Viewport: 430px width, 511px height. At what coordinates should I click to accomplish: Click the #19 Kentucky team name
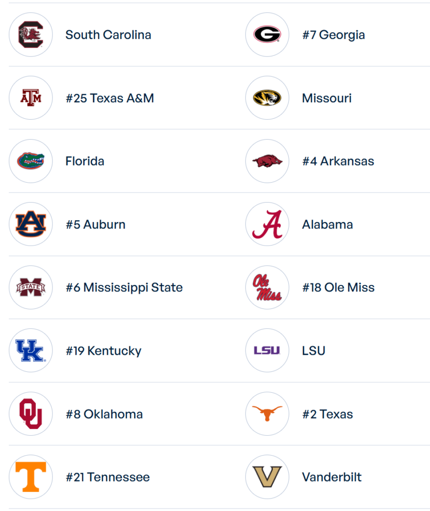tap(103, 351)
